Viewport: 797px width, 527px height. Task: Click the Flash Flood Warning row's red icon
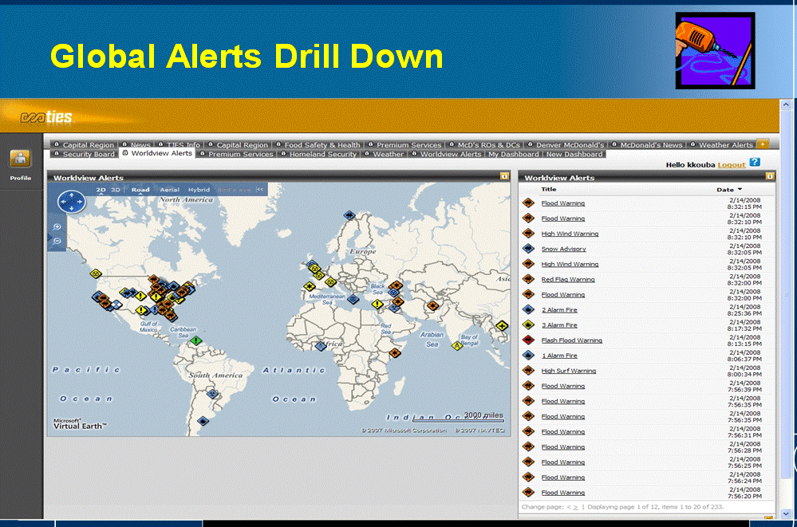(529, 340)
